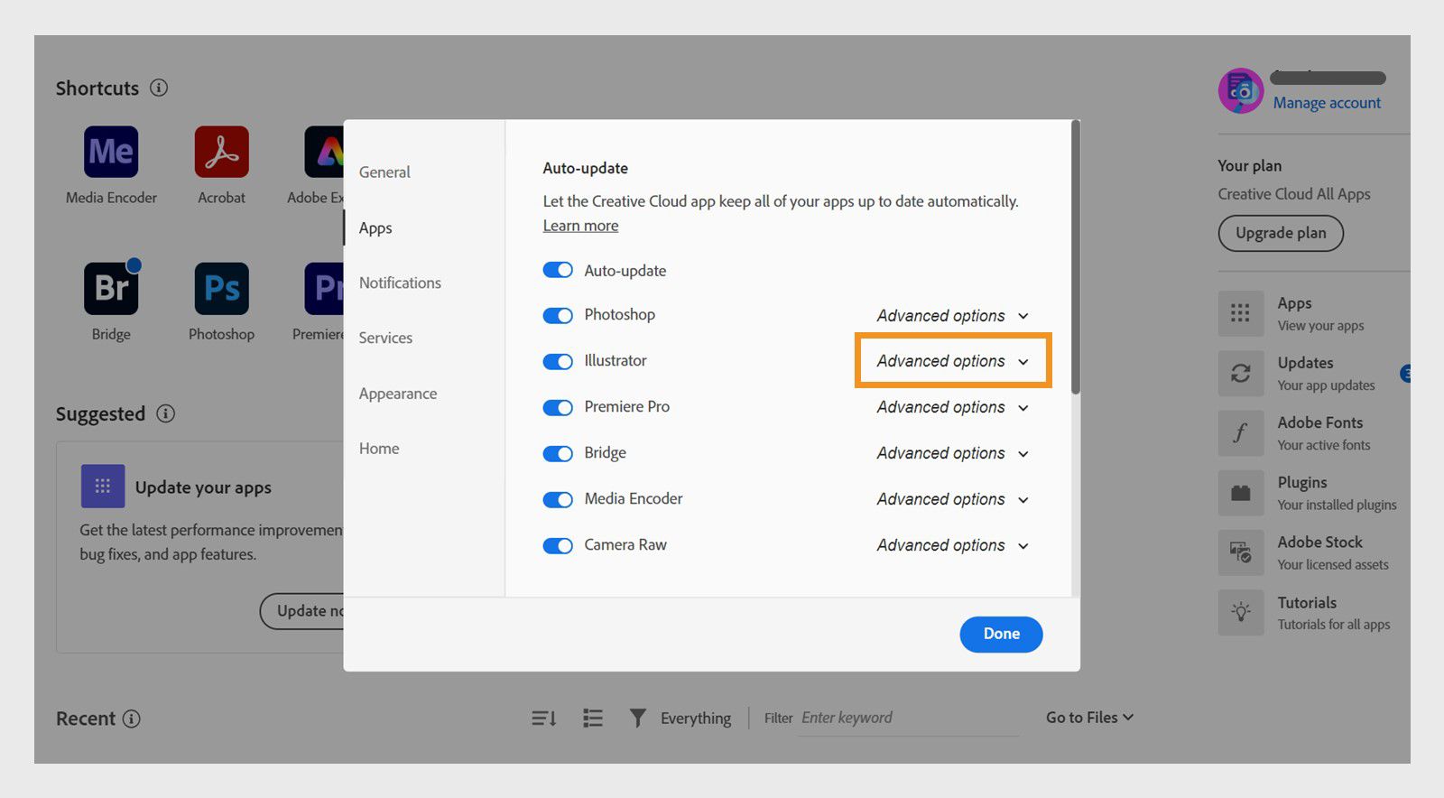The image size is (1444, 798).
Task: Click Shortcuts info icon
Action: click(x=159, y=88)
